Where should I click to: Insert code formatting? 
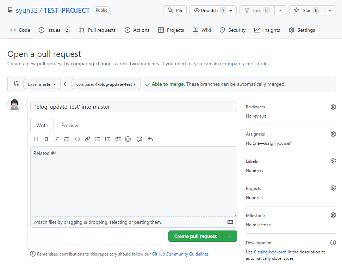[77, 139]
